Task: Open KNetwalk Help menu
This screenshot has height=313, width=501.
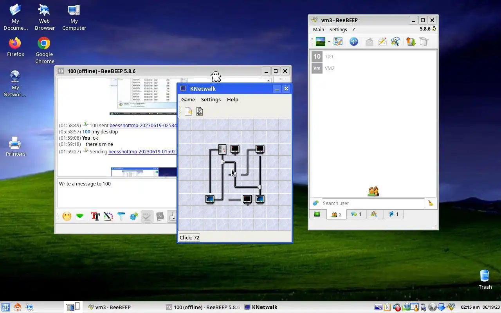Action: 232,99
